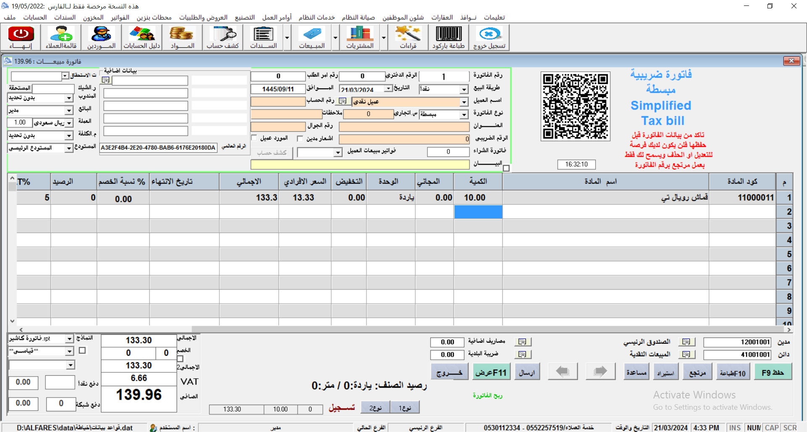Expand المندوب dropdown showing بدون تحديد
Screen dimensions: 807x432
point(69,98)
